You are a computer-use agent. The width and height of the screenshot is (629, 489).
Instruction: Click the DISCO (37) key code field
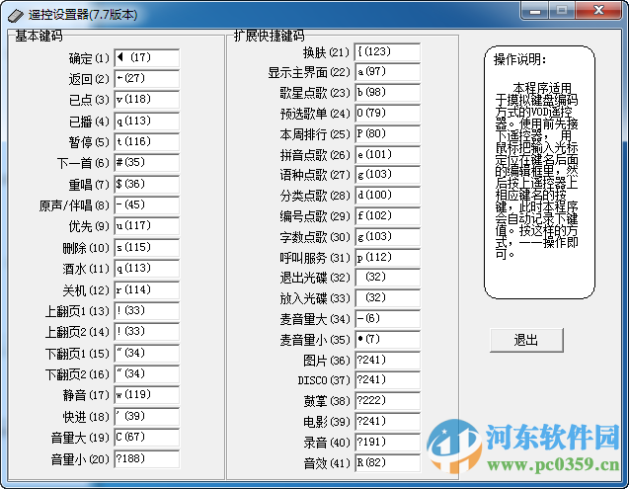[x=387, y=380]
